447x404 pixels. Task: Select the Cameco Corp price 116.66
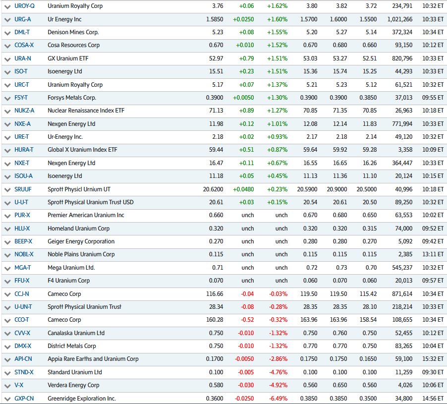(x=215, y=293)
